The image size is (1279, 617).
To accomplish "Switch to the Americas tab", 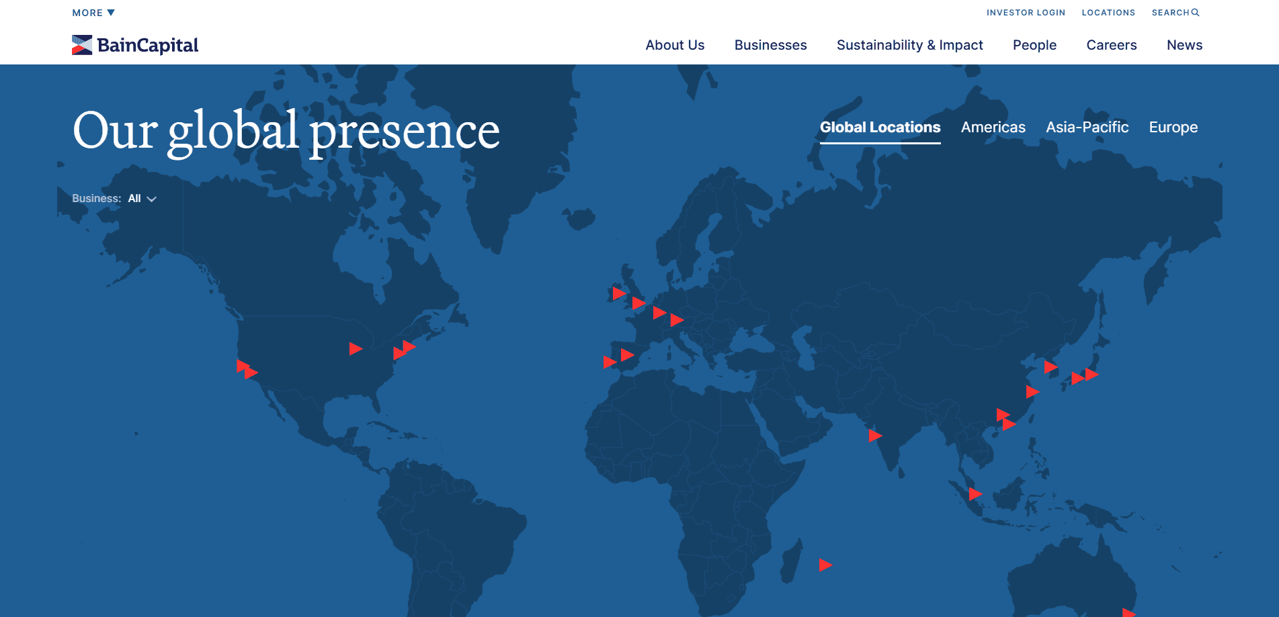I will (x=993, y=127).
